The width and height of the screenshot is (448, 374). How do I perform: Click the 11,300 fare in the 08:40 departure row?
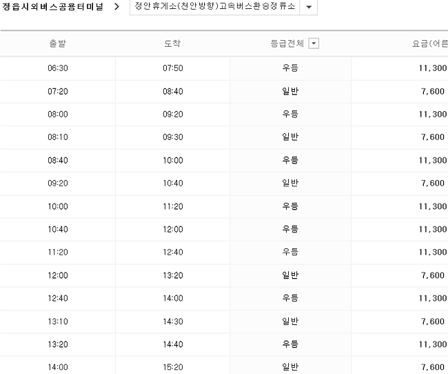click(x=433, y=160)
